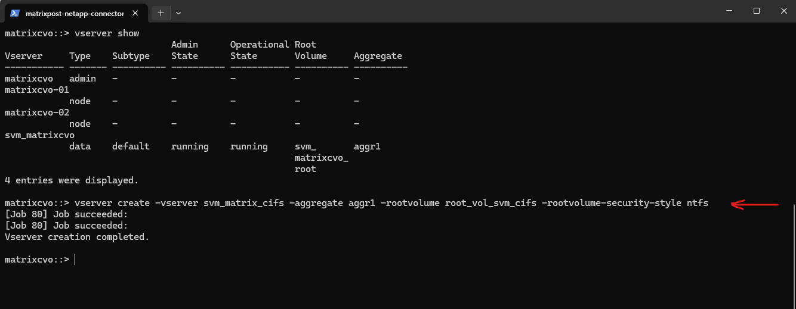Click the red arrow annotation
Screen dimensions: 796x309
coord(755,204)
